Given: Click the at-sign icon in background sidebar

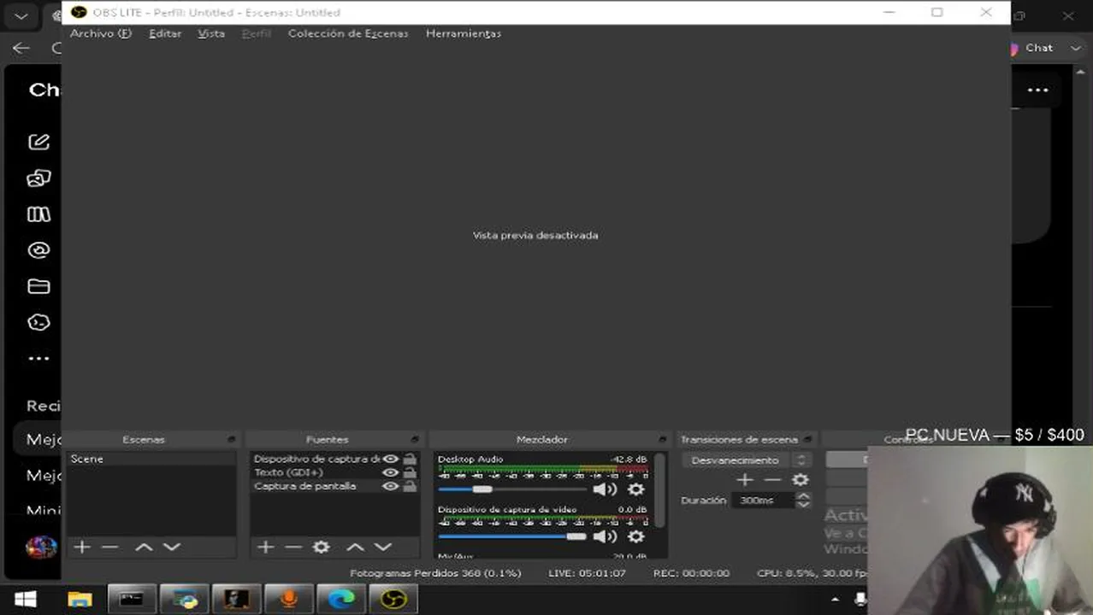Looking at the screenshot, I should (x=38, y=250).
